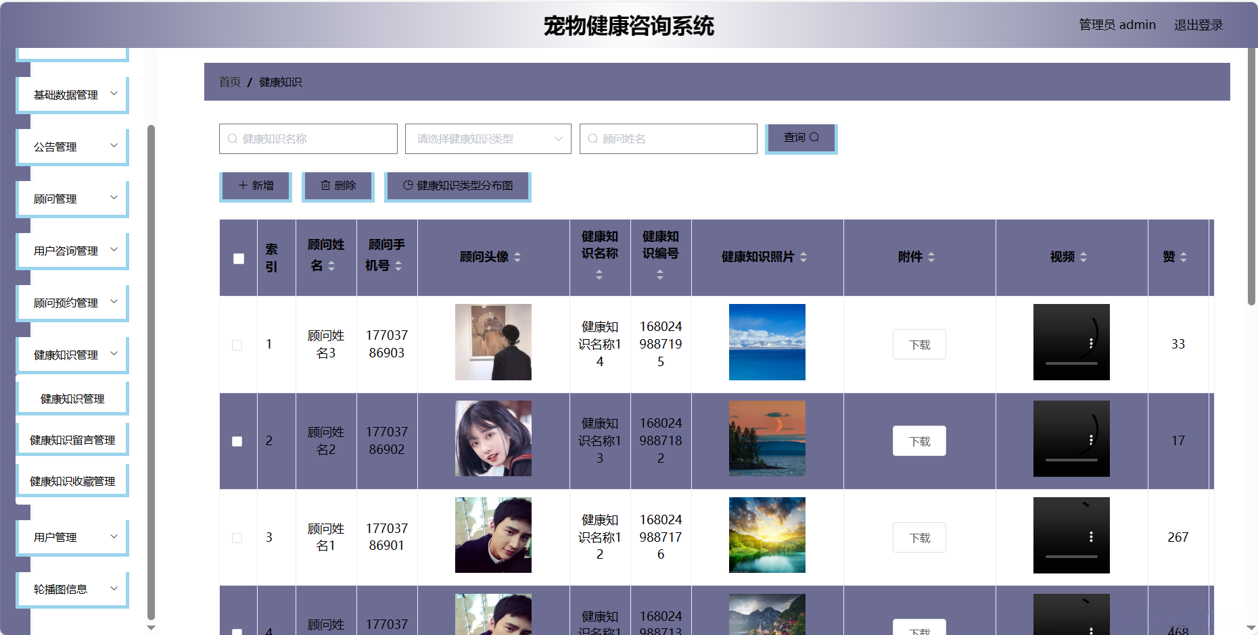The image size is (1258, 635).
Task: Click the magnifier icon in the 查询 button
Action: [x=814, y=137]
